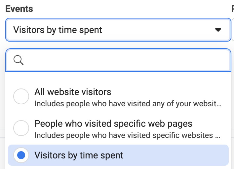Choose the All website visitors option label

[73, 92]
